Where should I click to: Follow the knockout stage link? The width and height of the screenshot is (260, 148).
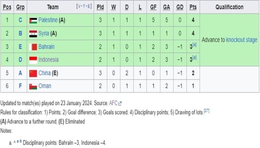pyautogui.click(x=241, y=40)
